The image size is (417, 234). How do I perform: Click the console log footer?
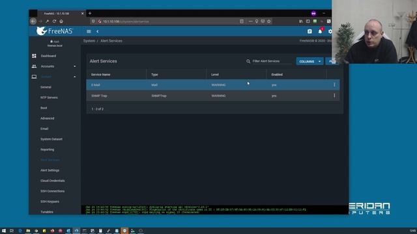[215, 209]
